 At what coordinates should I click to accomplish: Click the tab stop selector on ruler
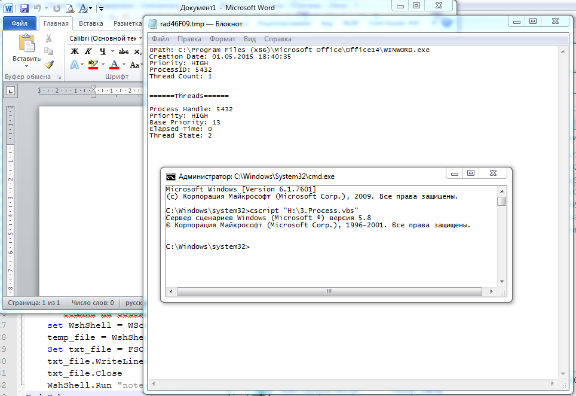tap(10, 91)
